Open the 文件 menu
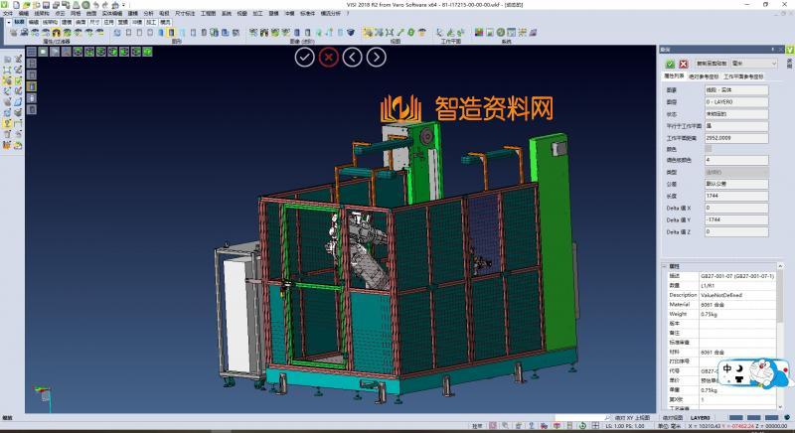795x433 pixels. pos(8,14)
